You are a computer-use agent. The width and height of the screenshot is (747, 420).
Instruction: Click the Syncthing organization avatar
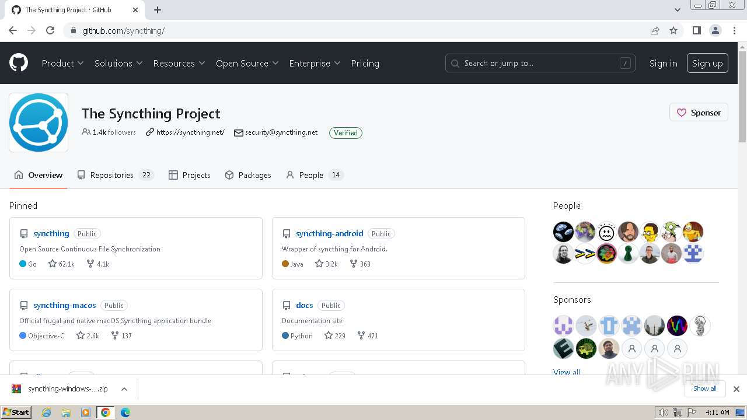coord(39,123)
